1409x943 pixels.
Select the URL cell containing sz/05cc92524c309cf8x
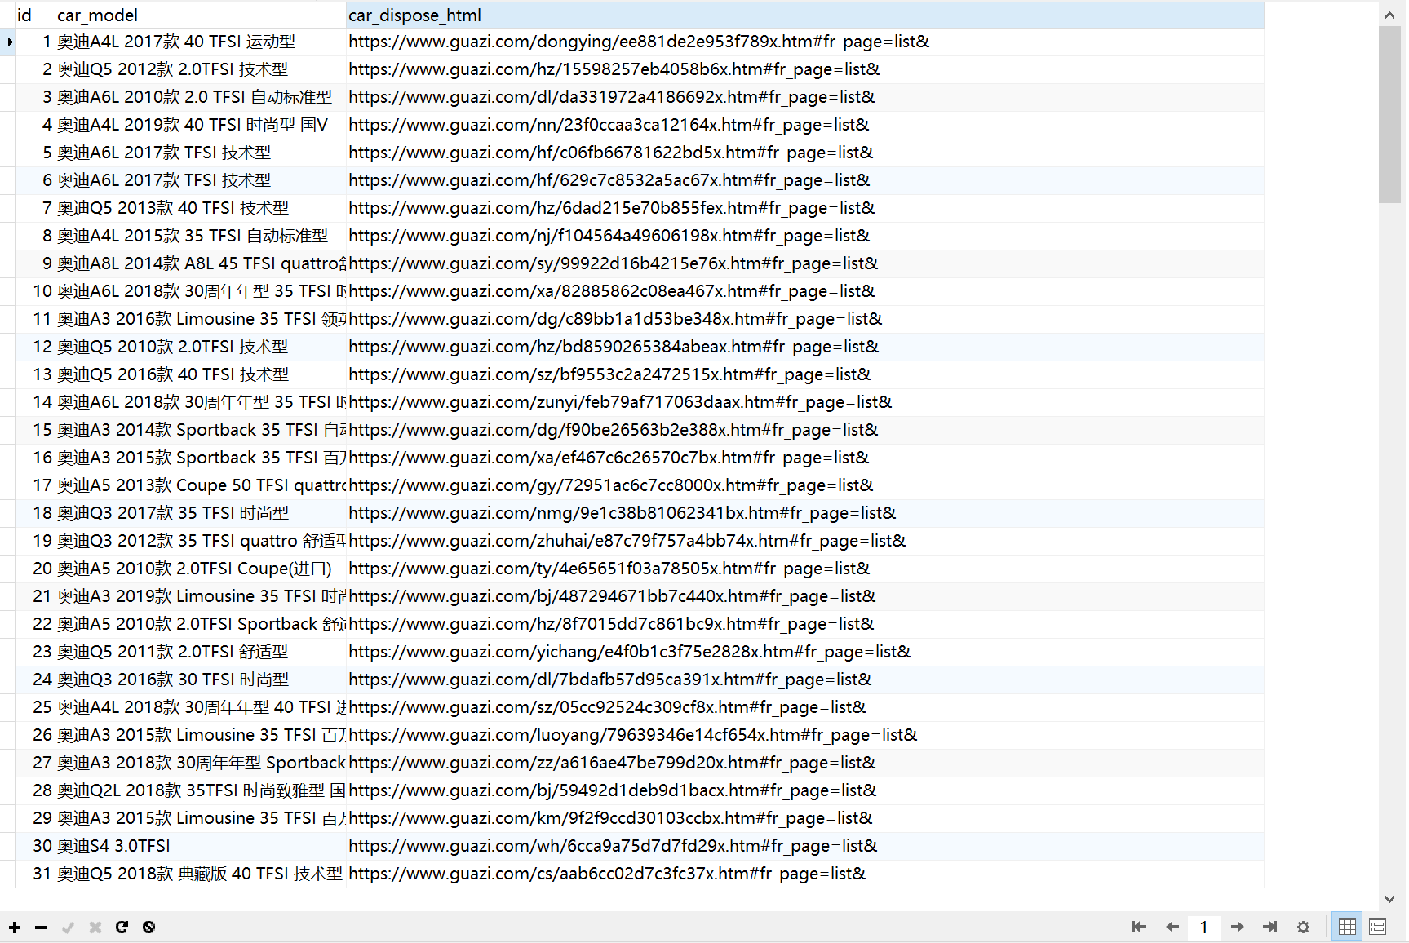tap(805, 707)
